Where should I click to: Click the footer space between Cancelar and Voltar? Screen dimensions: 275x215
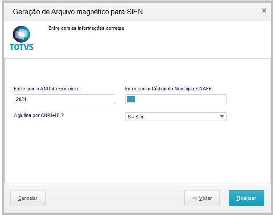pos(115,198)
